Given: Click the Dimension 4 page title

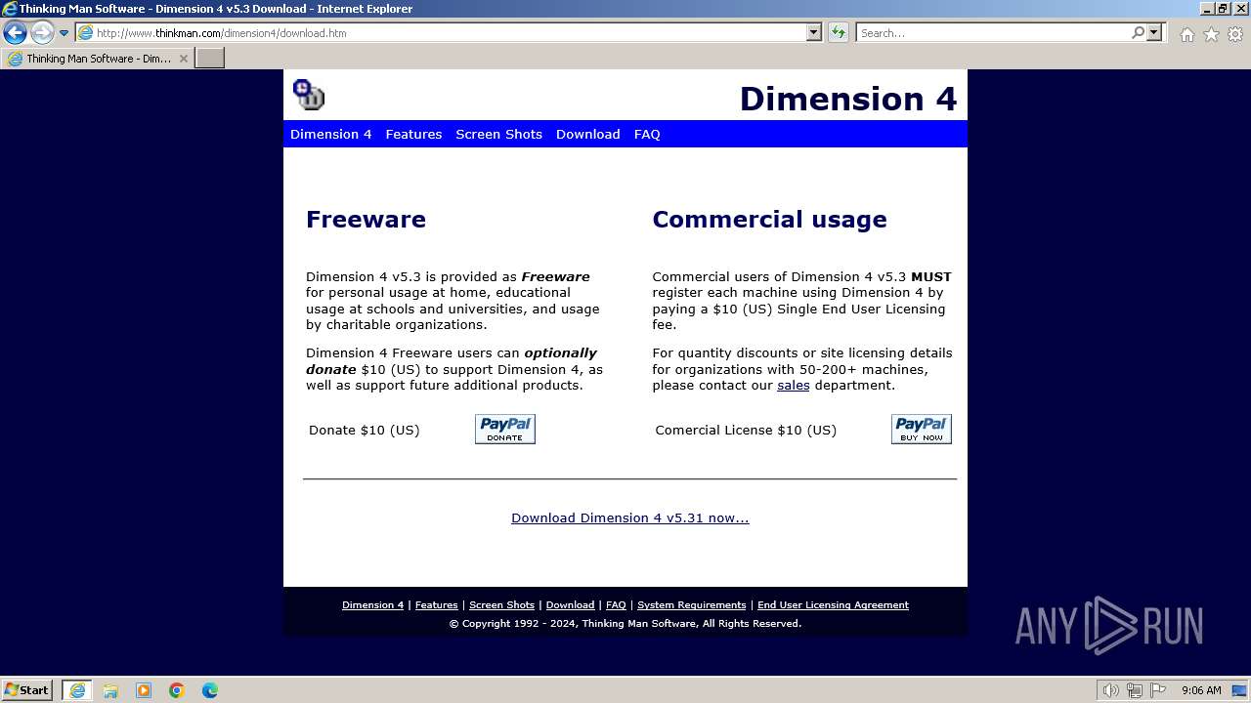Looking at the screenshot, I should point(847,99).
